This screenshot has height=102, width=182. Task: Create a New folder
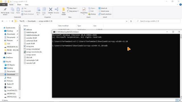tap(64, 11)
